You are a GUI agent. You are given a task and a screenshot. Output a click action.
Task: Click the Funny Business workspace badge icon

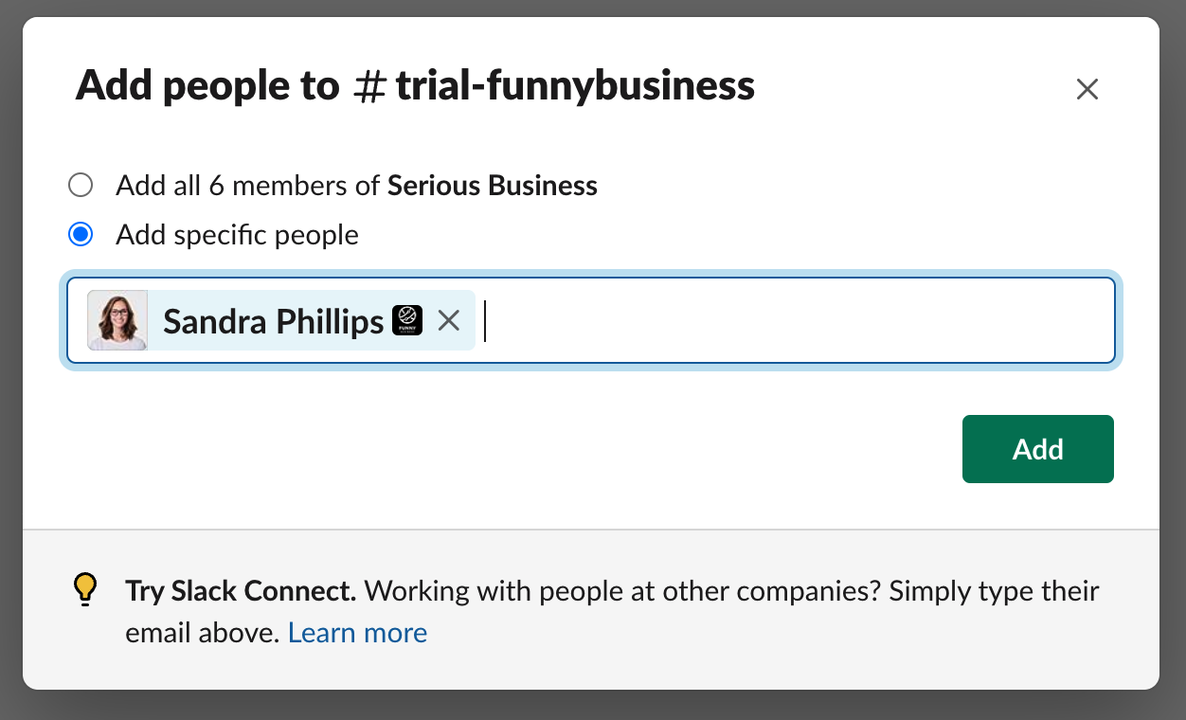pos(407,320)
